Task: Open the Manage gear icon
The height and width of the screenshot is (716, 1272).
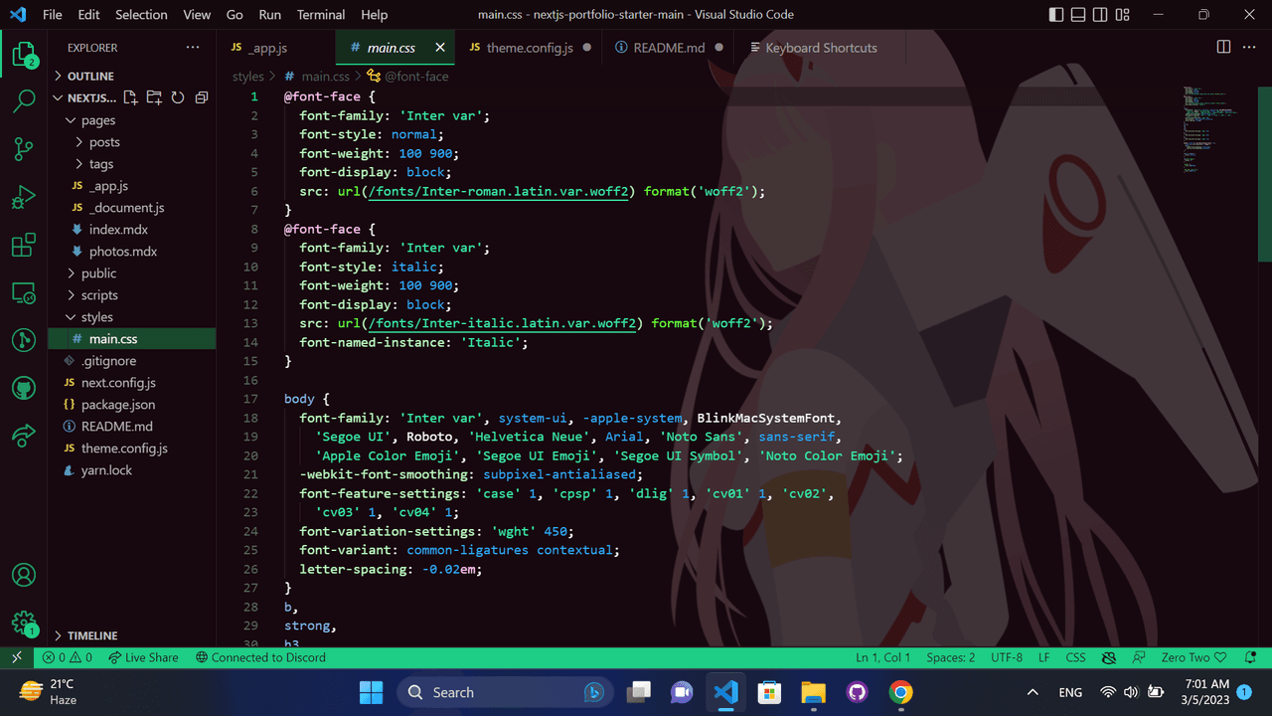Action: tap(24, 623)
